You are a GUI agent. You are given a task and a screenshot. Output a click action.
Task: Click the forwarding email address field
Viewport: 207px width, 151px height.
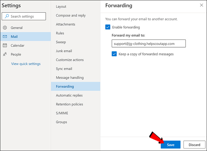tap(148, 44)
